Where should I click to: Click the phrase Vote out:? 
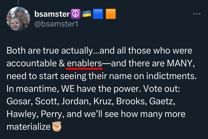161,89
